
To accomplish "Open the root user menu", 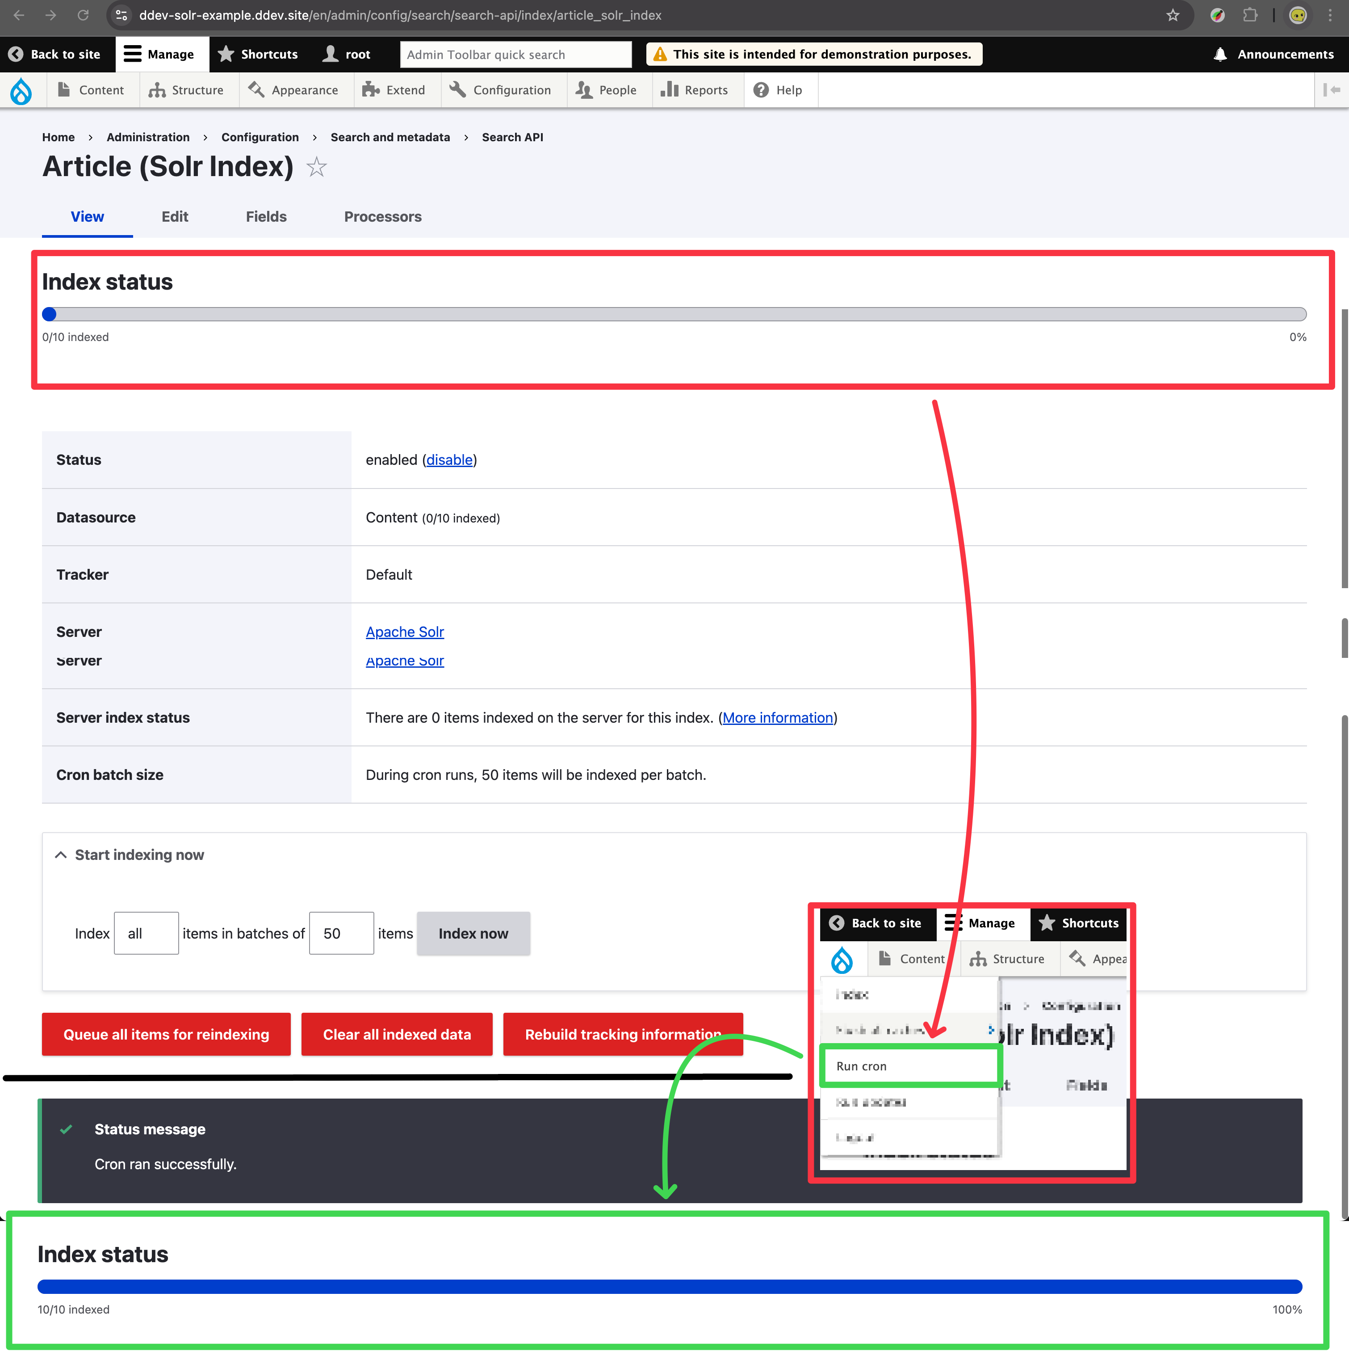I will click(x=347, y=55).
